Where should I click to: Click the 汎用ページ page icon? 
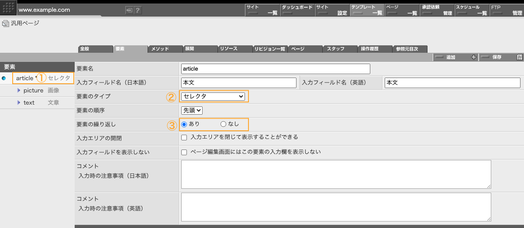point(5,23)
